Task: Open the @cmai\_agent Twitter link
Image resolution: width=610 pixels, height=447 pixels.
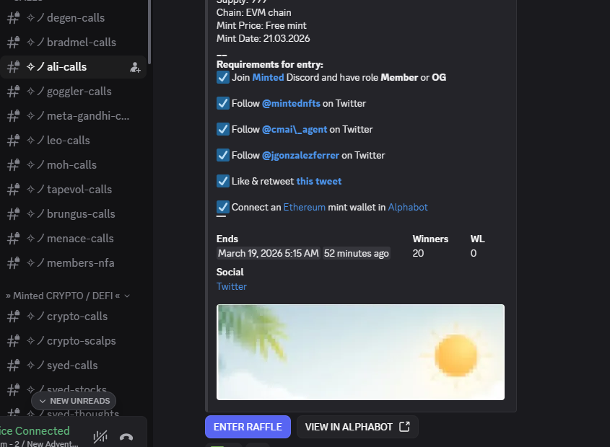Action: (295, 130)
